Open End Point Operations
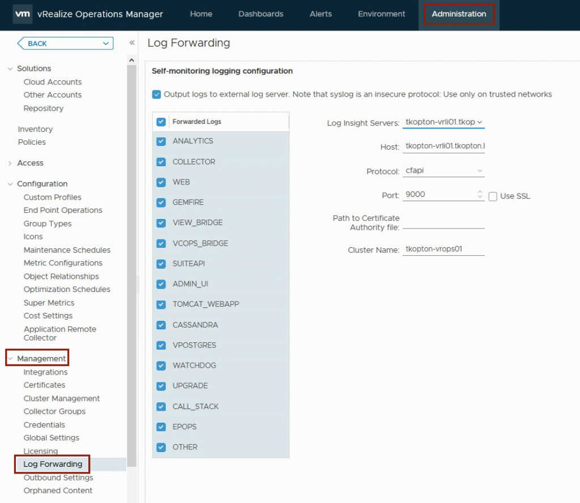 click(63, 210)
